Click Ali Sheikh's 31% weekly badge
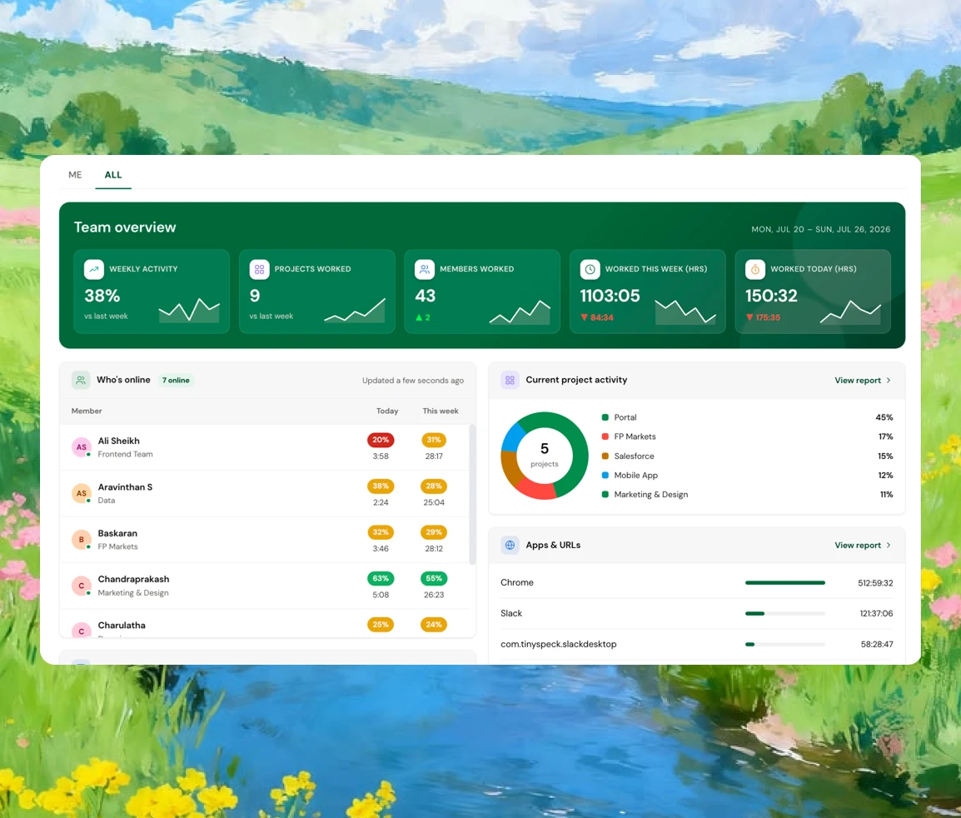 [434, 440]
